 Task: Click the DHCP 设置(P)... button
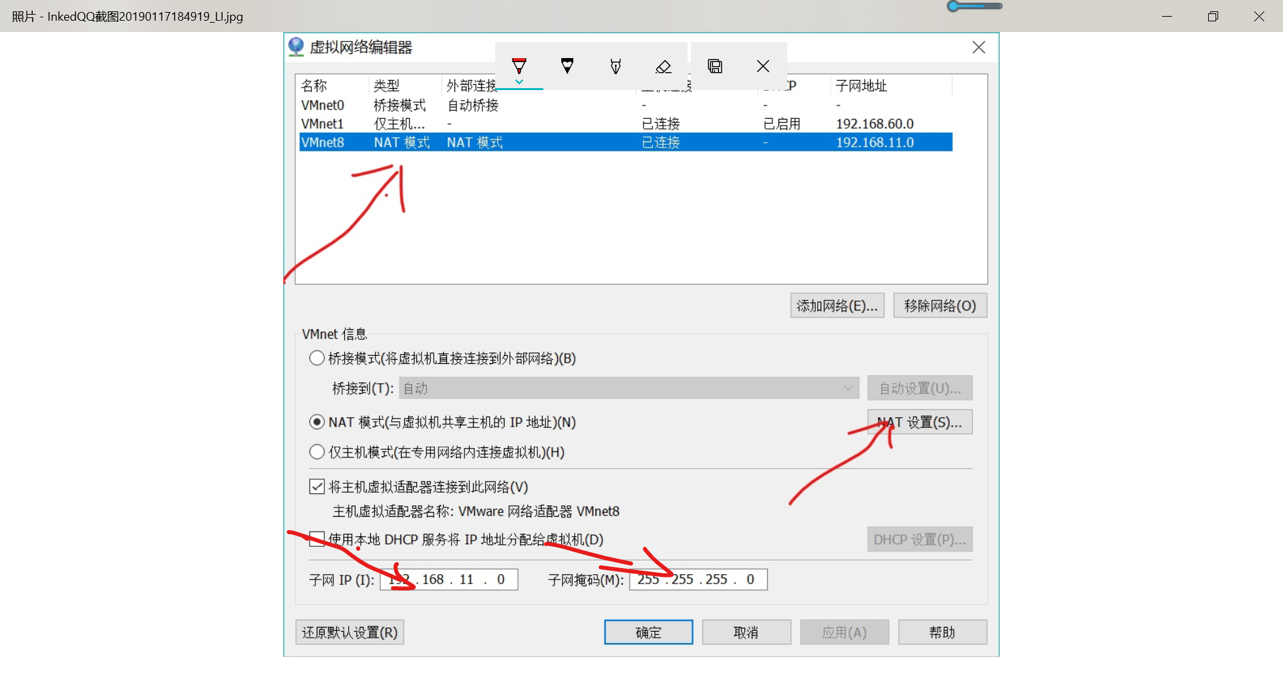click(x=919, y=539)
